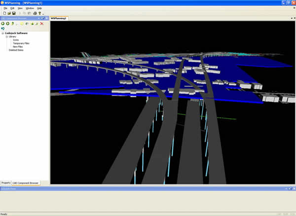
Task: Toggle the pin on CAD Component Browser panel
Action: click(x=42, y=18)
